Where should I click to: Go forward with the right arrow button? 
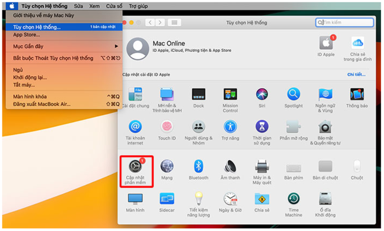tap(160, 23)
